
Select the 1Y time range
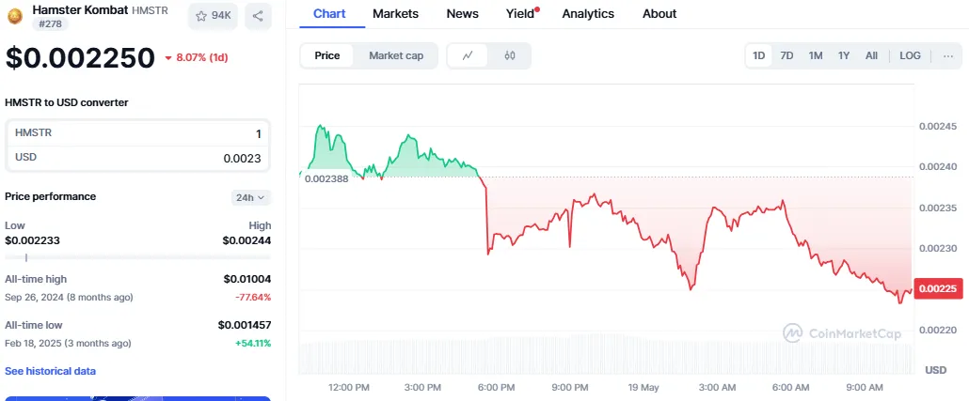pyautogui.click(x=844, y=55)
